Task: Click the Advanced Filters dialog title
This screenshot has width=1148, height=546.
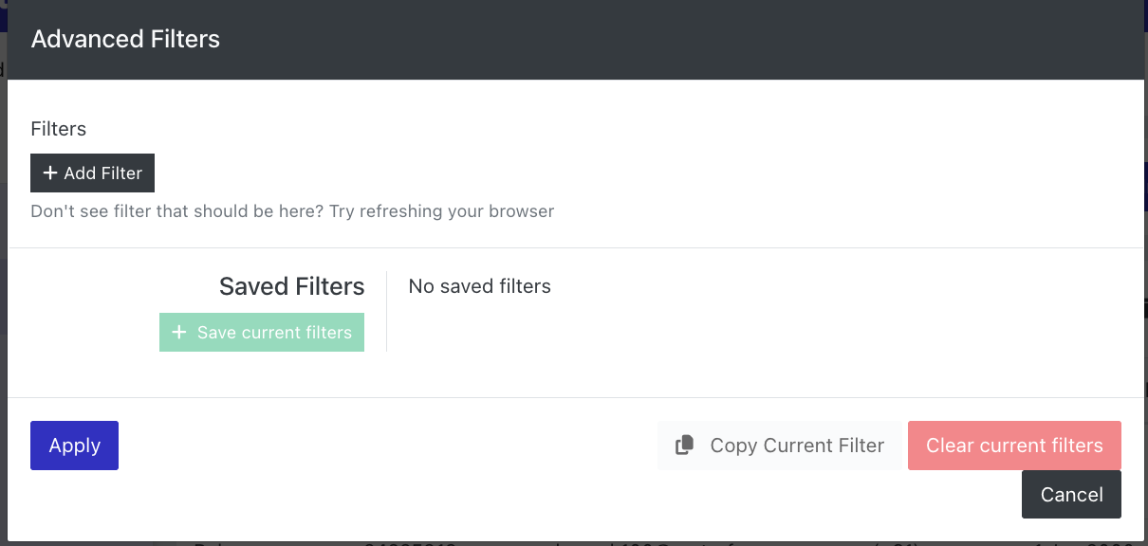Action: [125, 39]
